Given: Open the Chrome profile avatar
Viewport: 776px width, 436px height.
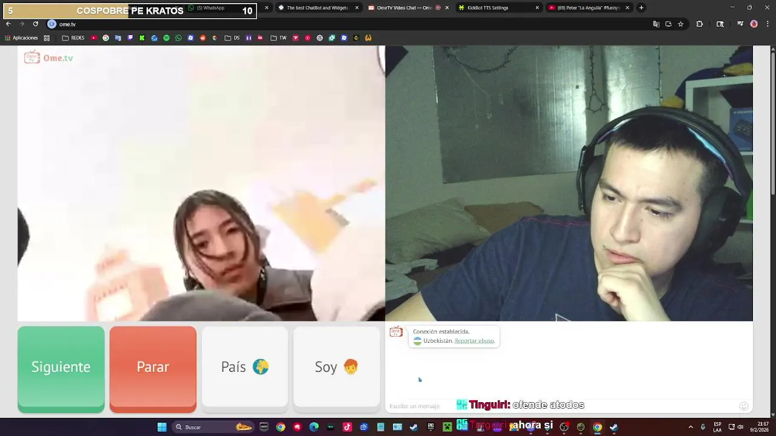Looking at the screenshot, I should [754, 24].
